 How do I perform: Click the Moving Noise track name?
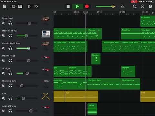tap(9, 56)
